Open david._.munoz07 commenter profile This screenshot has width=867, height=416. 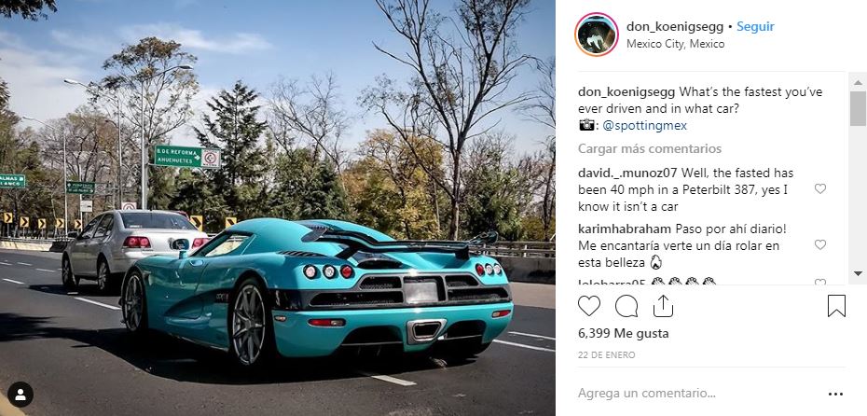pos(627,173)
